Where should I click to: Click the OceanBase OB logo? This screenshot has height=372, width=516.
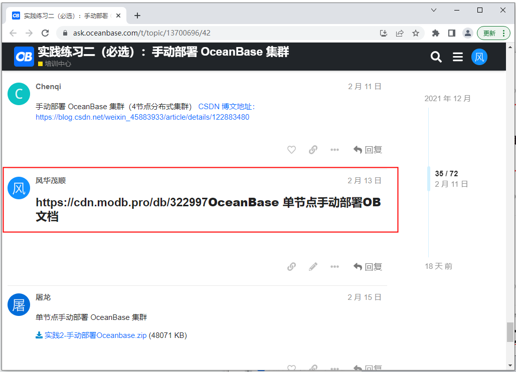point(24,57)
